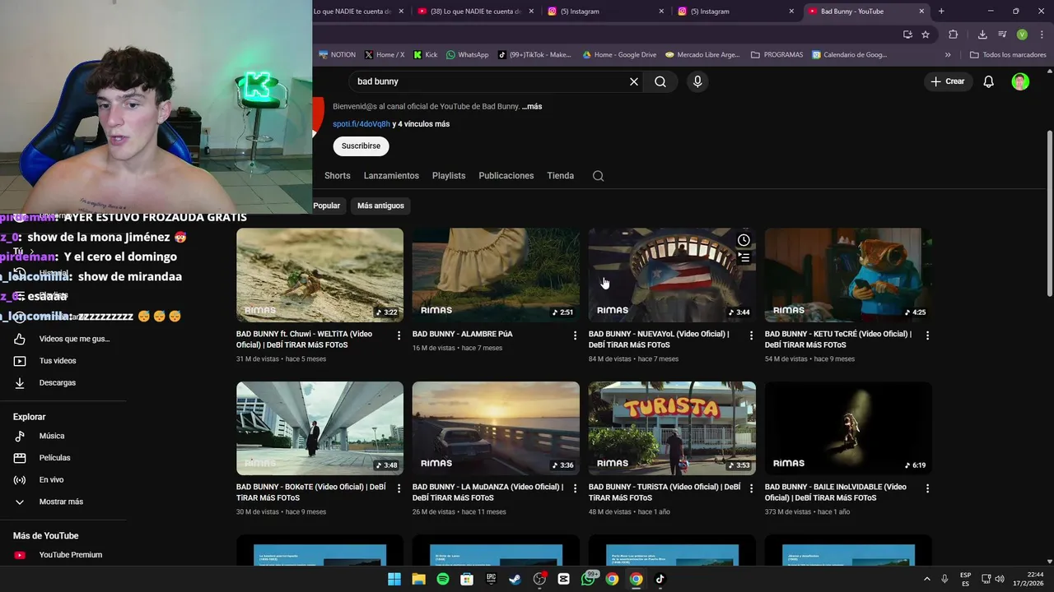
Task: Open Spotify from the taskbar
Action: point(443,579)
